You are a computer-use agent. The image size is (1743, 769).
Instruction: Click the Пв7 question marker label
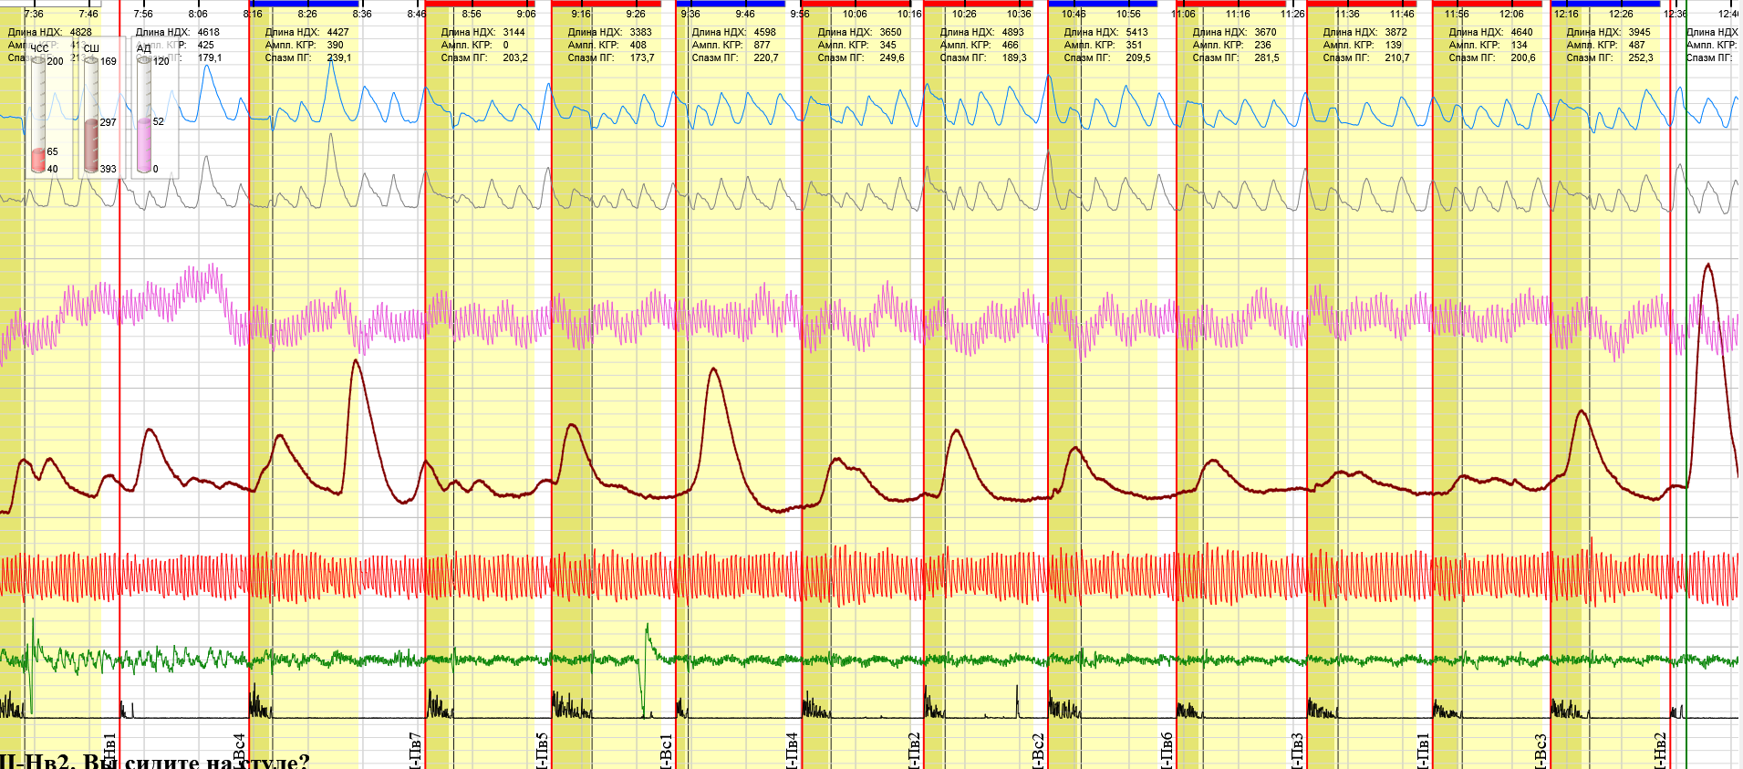tap(415, 749)
